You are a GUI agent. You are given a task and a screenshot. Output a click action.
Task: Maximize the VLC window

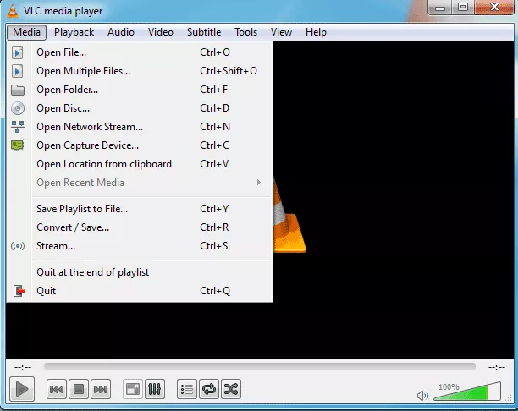(x=463, y=8)
